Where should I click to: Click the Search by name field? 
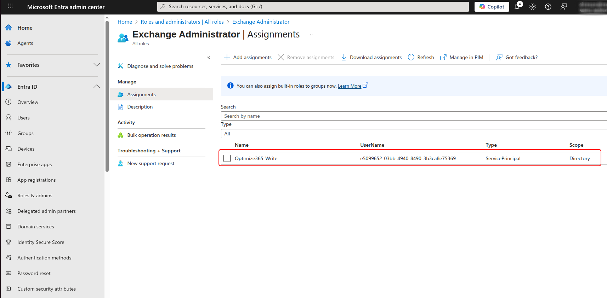pos(414,116)
